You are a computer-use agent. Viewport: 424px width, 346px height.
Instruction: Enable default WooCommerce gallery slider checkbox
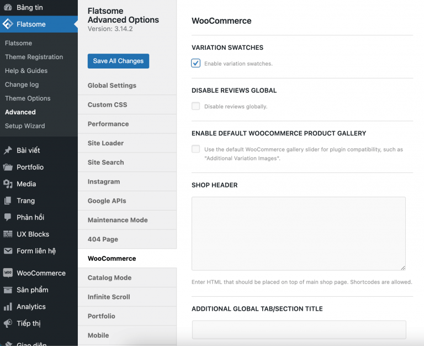click(196, 149)
